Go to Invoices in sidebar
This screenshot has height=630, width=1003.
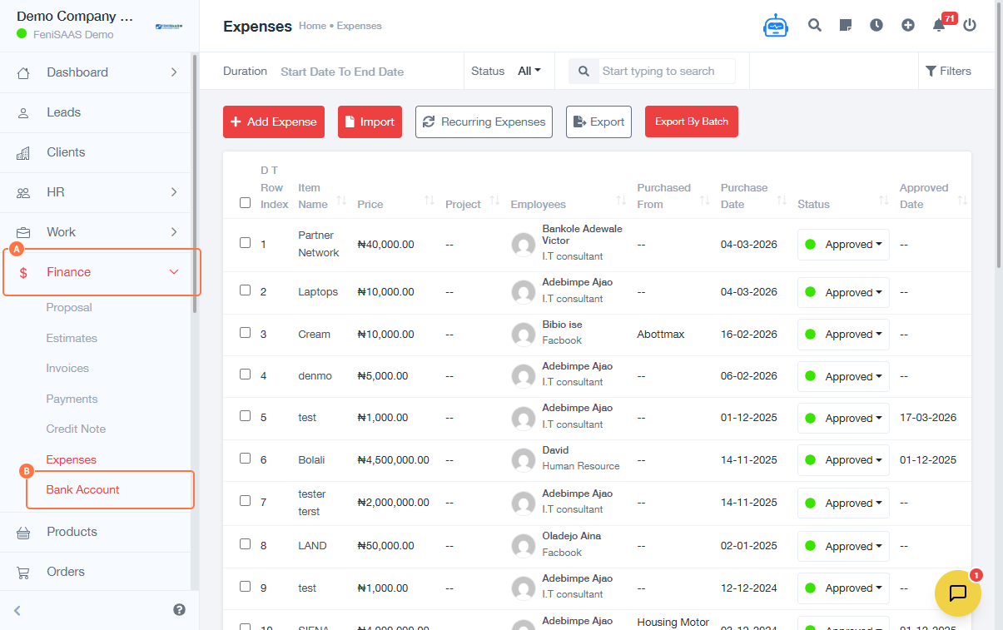67,368
